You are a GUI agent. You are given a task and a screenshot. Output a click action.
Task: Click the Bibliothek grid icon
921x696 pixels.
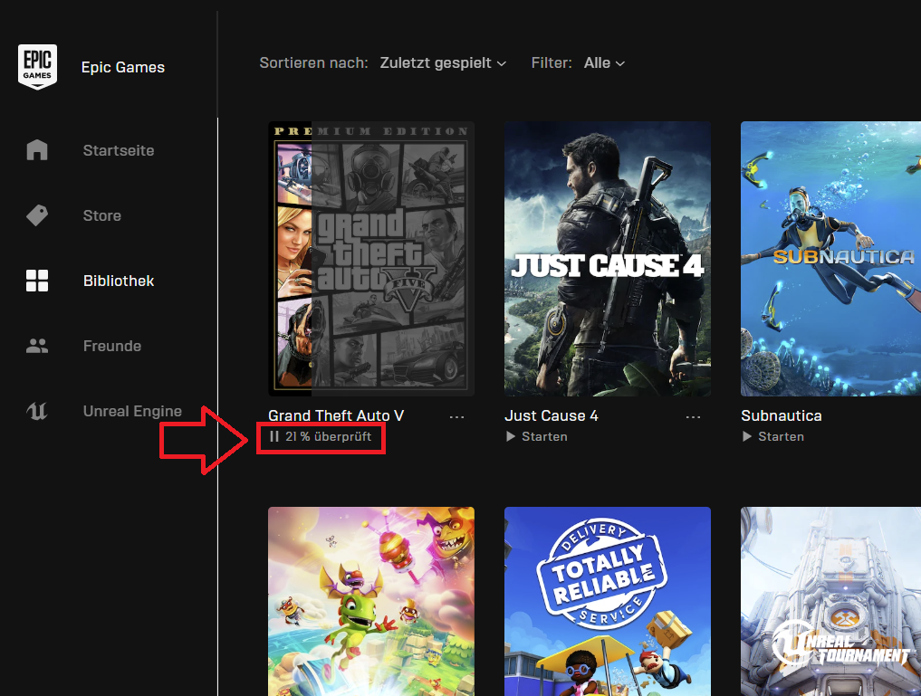point(37,281)
